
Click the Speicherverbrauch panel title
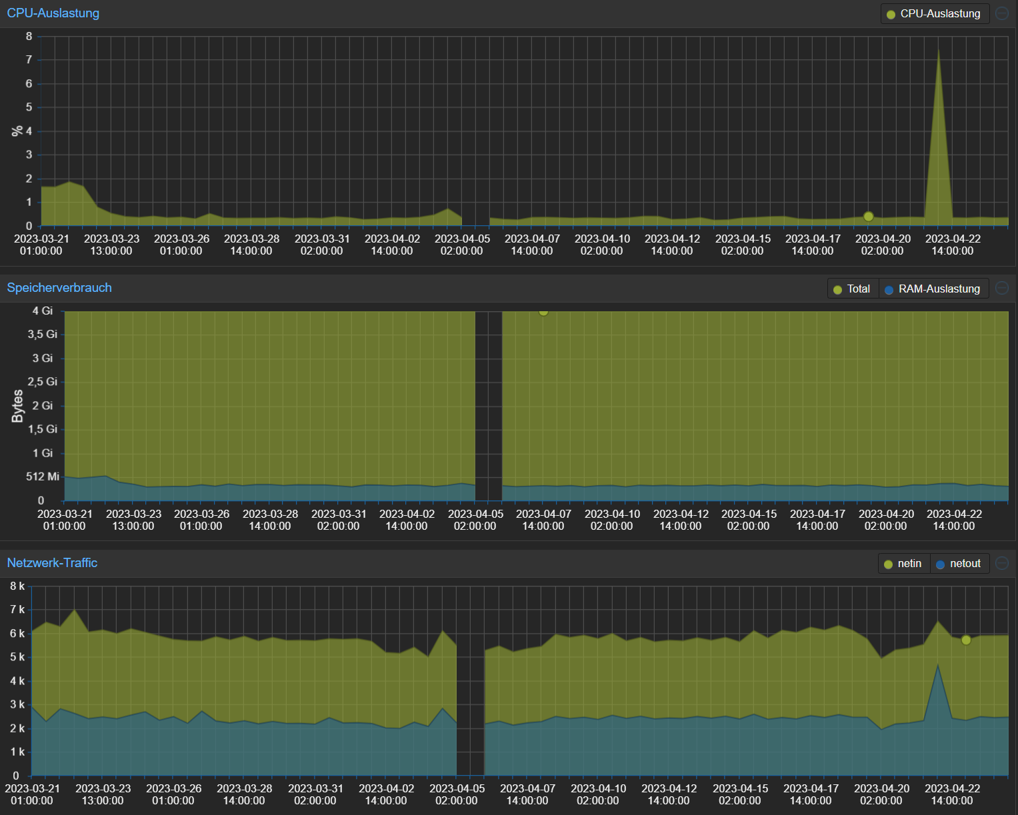point(59,288)
